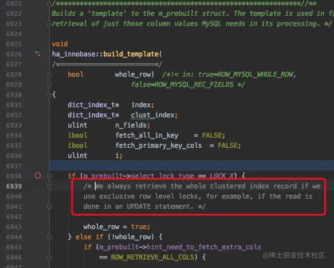The image size is (334, 268).
Task: Click the 'ulint' type on line 6936
Action: (x=77, y=156)
